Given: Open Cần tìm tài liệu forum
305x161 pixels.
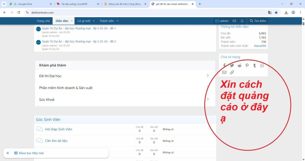Looking at the screenshot, I should point(56,141).
